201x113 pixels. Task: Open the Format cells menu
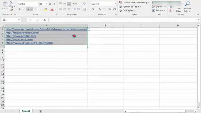point(159,10)
